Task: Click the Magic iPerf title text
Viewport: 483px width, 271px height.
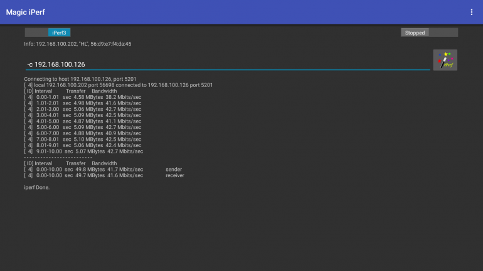Action: click(x=26, y=12)
